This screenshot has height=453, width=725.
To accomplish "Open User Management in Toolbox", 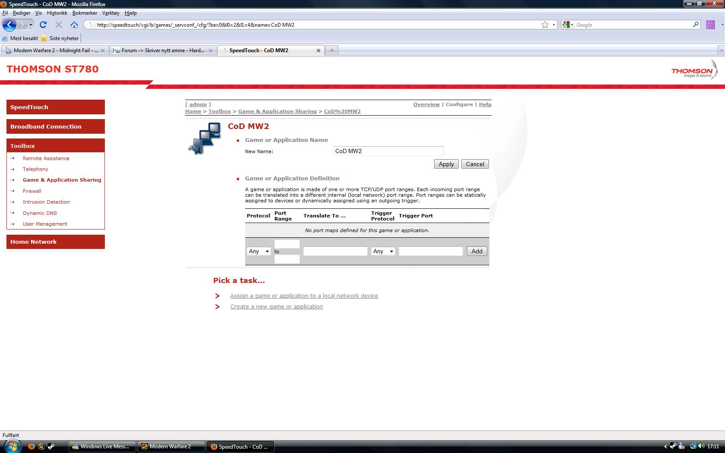I will [45, 224].
